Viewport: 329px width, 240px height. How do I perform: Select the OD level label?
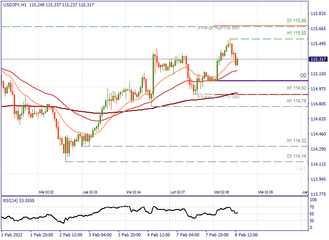(303, 75)
